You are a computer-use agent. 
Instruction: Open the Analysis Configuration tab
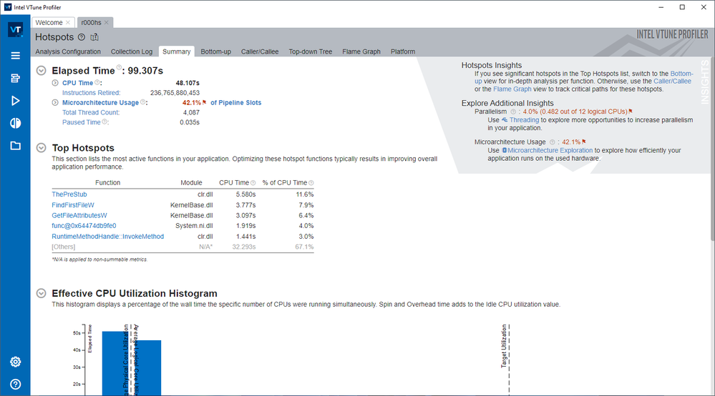pos(68,51)
